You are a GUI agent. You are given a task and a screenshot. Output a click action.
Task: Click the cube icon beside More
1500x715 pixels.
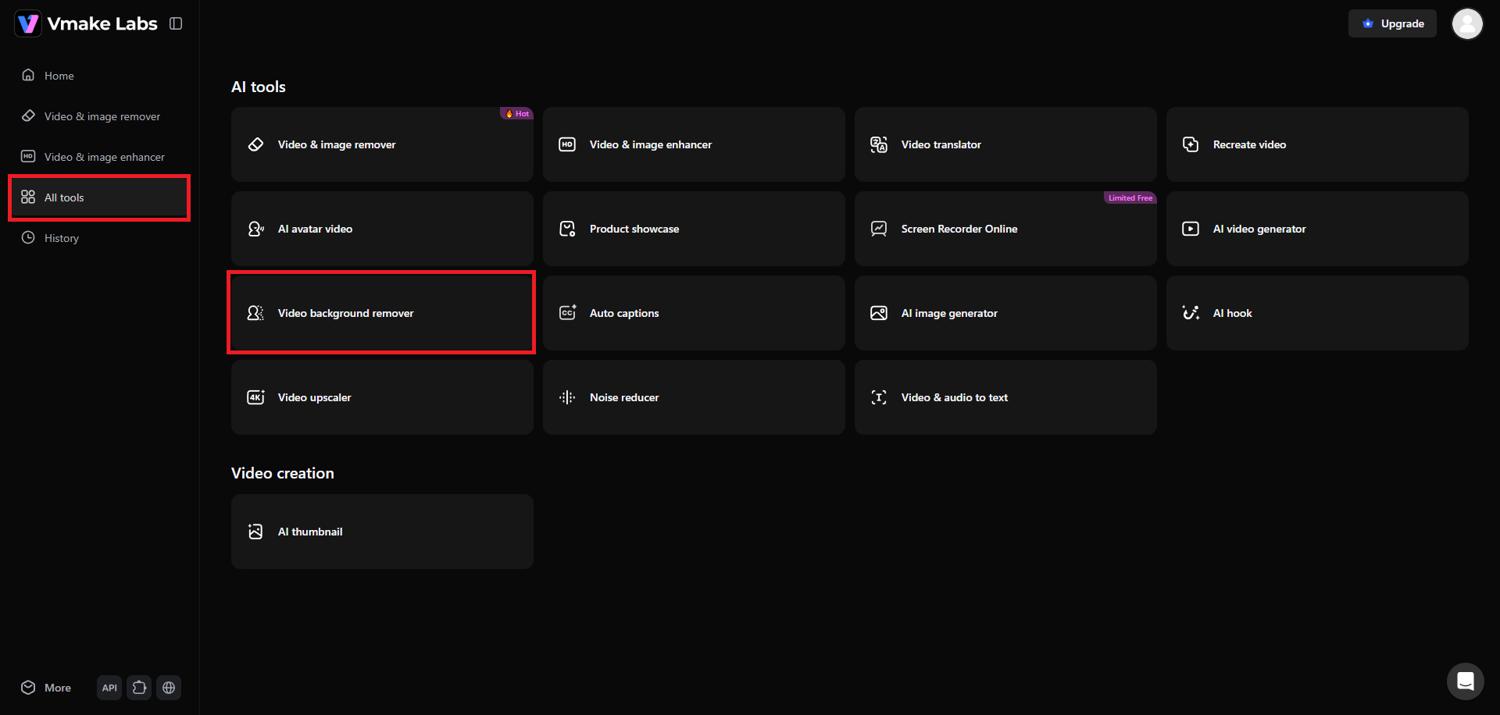pos(28,687)
